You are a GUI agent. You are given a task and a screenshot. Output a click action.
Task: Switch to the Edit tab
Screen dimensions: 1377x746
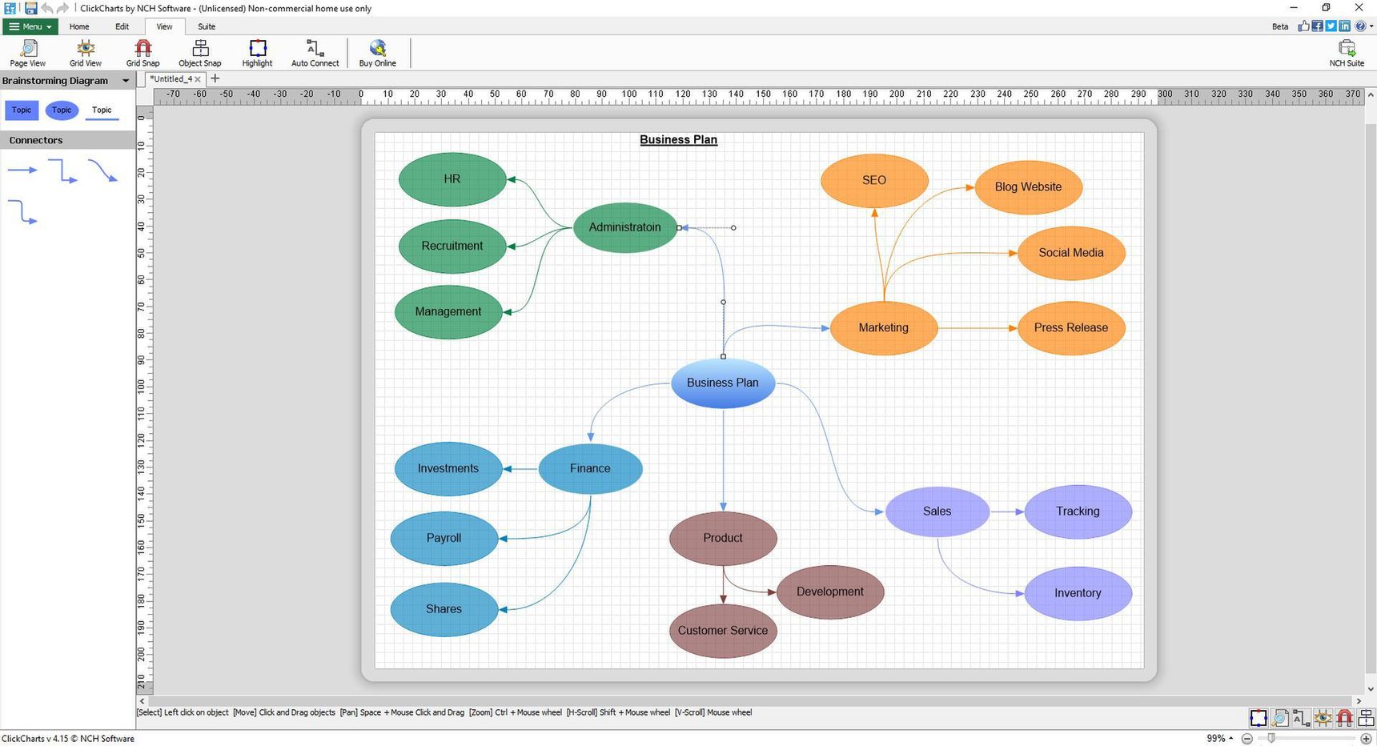(x=122, y=26)
